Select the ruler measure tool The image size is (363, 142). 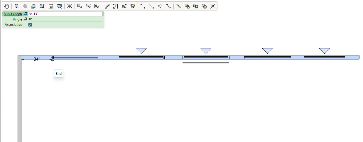tap(179, 6)
